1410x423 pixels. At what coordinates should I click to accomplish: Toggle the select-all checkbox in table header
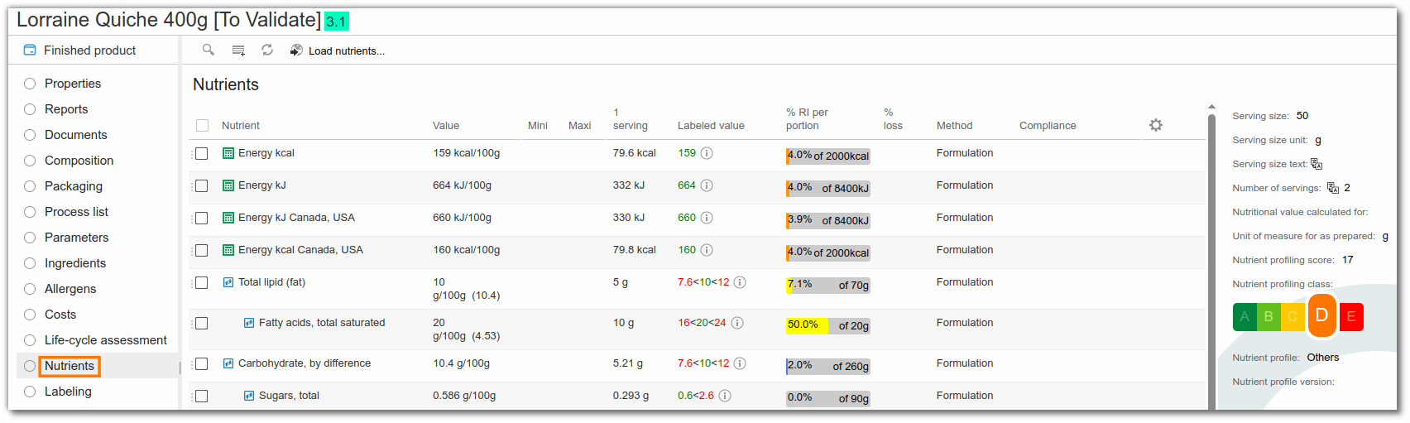(202, 126)
